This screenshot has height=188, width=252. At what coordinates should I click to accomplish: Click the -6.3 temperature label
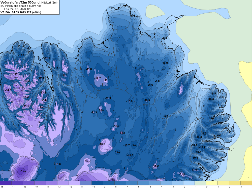222,97
